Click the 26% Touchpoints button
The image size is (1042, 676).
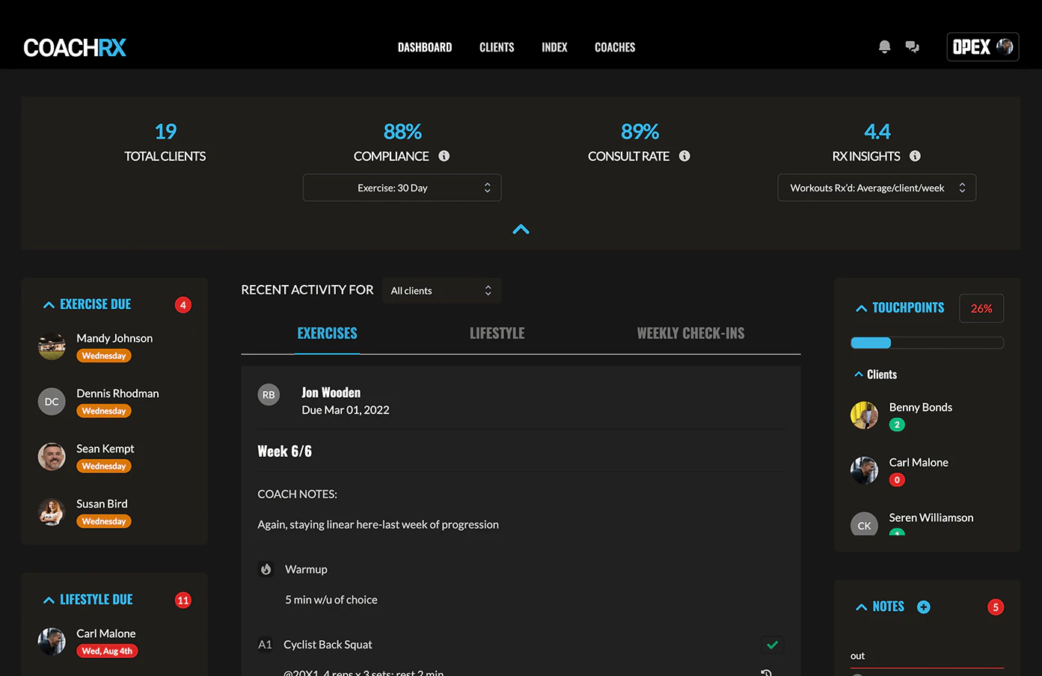[x=981, y=307]
